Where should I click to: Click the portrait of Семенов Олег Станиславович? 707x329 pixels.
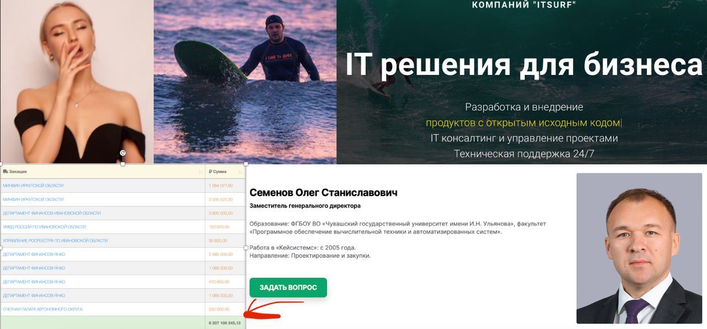click(x=639, y=248)
